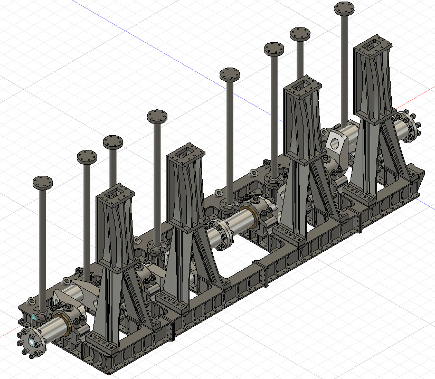This screenshot has width=435, height=379.
Task: Select the crankshaft end flange with cyan center
Action: pos(31,343)
